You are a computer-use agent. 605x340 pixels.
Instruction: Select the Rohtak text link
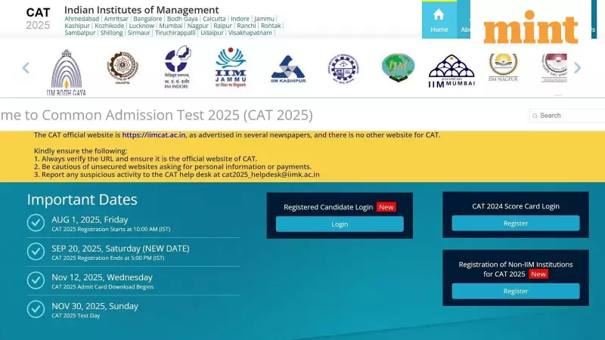271,26
